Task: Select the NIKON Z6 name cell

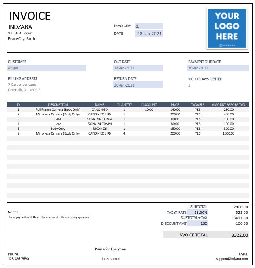Action: click(x=100, y=129)
